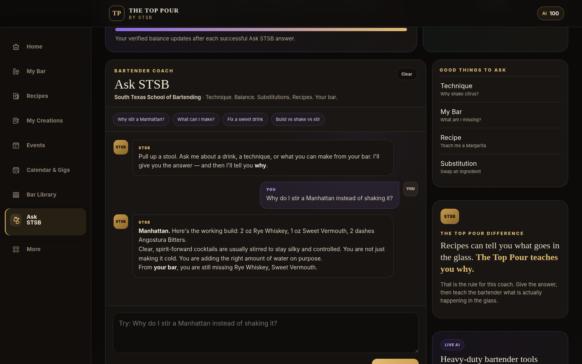582x364 pixels.
Task: Click the STSB avatar beside the welcome message
Action: coord(121,147)
